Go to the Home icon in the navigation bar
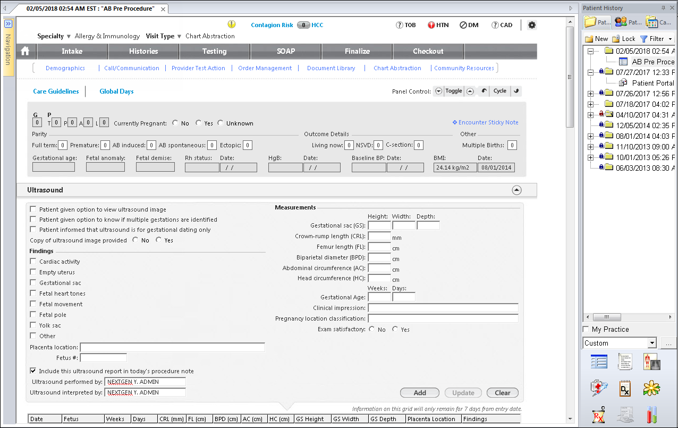The height and width of the screenshot is (428, 678). [25, 51]
